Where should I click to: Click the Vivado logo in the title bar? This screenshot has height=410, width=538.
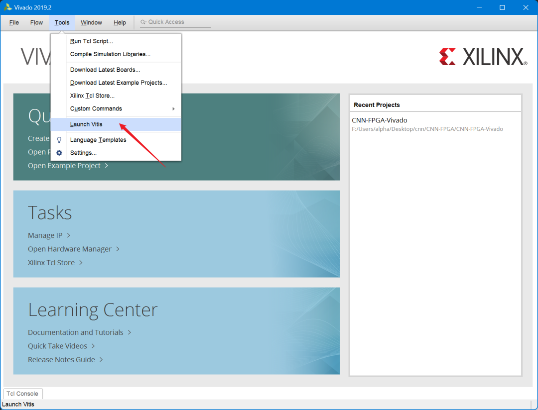7,7
